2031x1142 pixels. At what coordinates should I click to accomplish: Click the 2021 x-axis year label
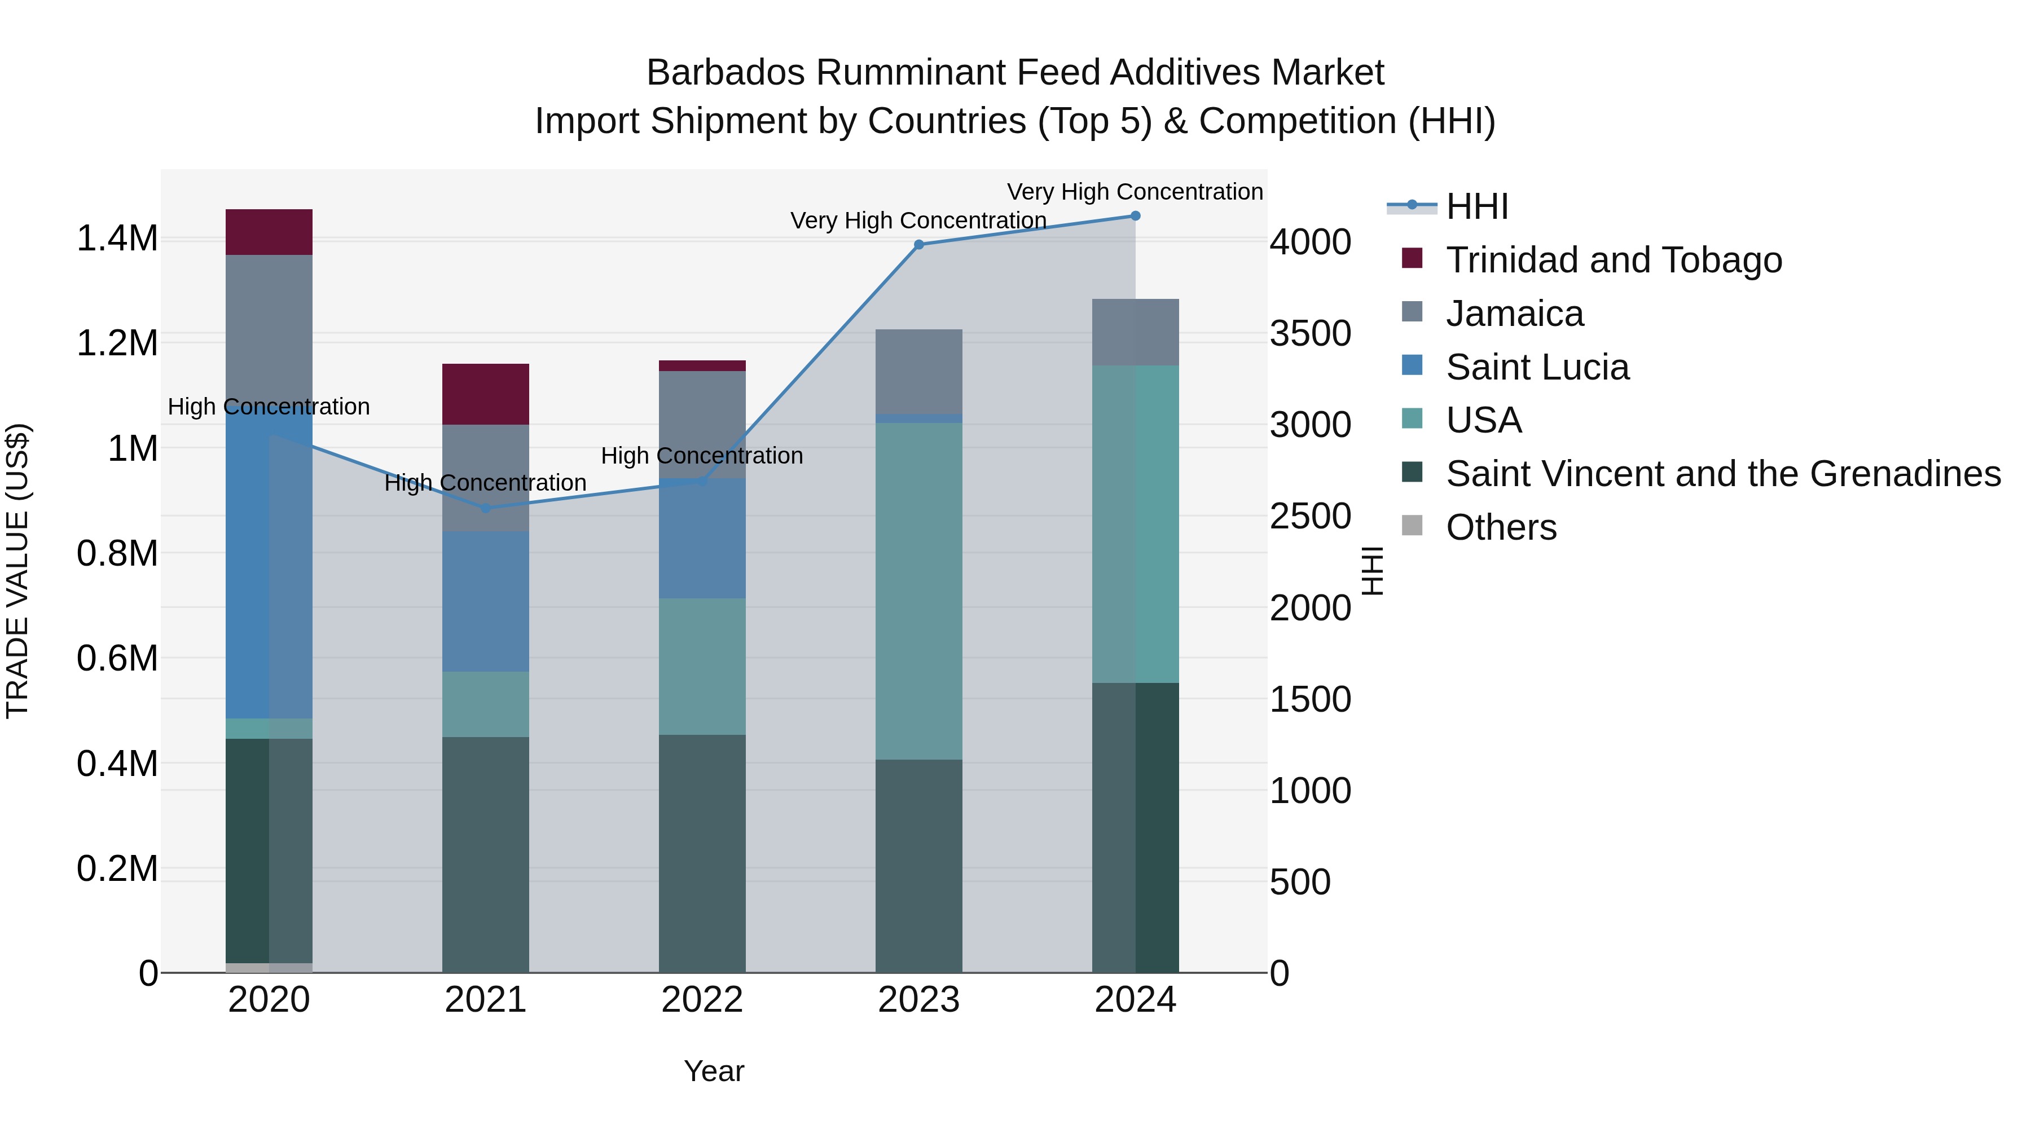[486, 1000]
